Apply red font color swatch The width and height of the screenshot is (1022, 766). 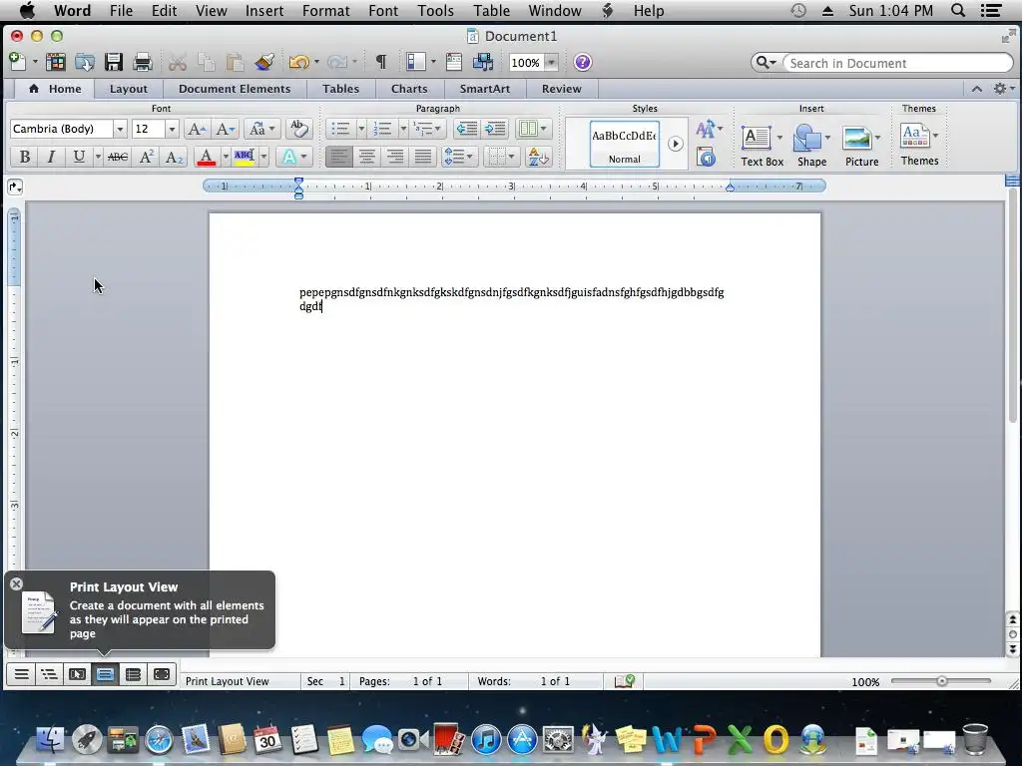[x=206, y=157]
